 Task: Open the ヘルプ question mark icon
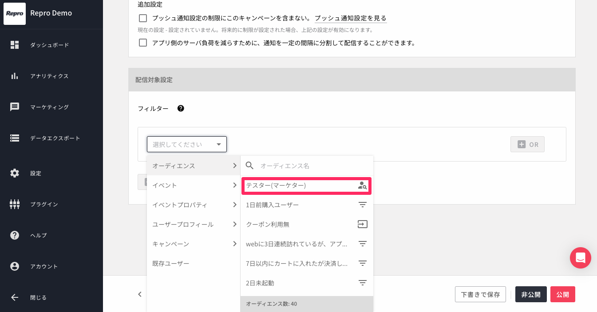pos(15,235)
